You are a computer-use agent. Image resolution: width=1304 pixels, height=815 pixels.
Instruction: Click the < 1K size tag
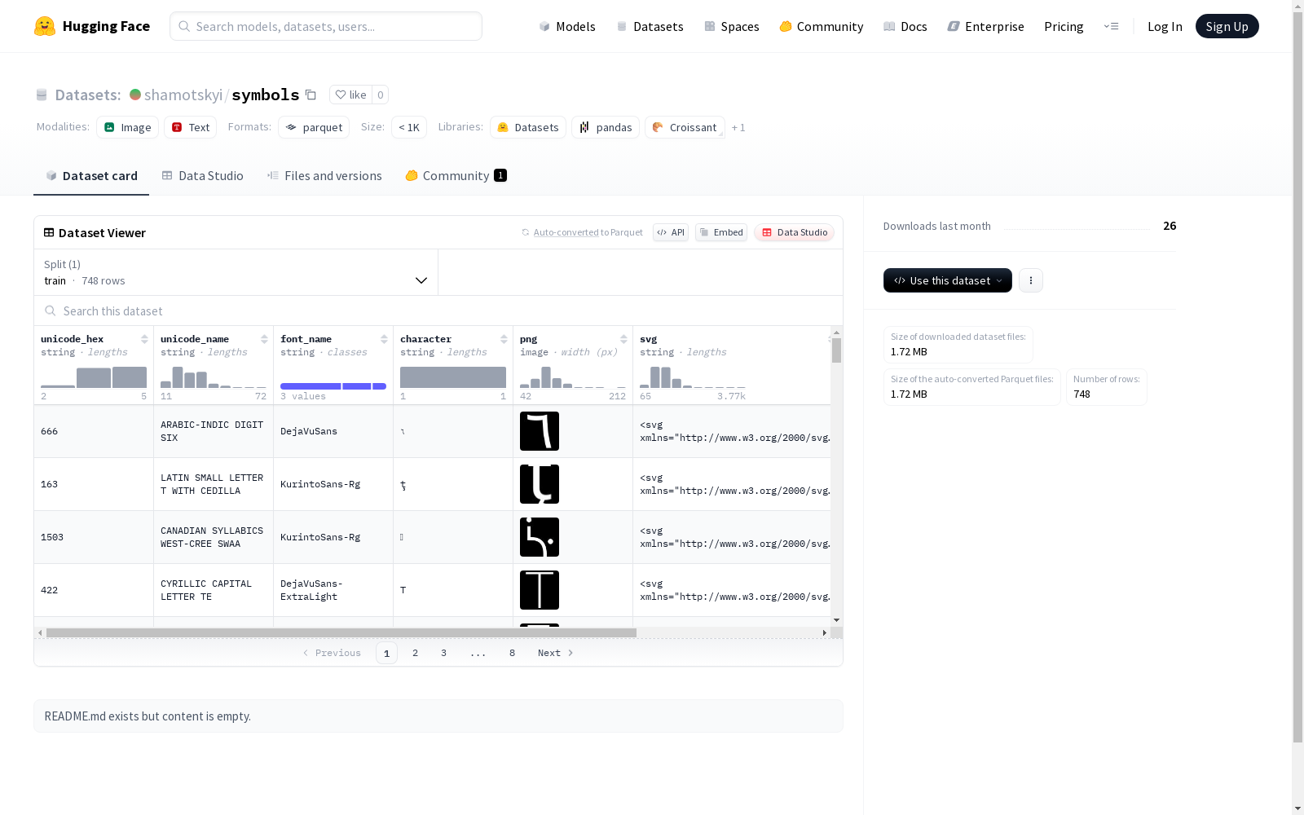pos(409,127)
